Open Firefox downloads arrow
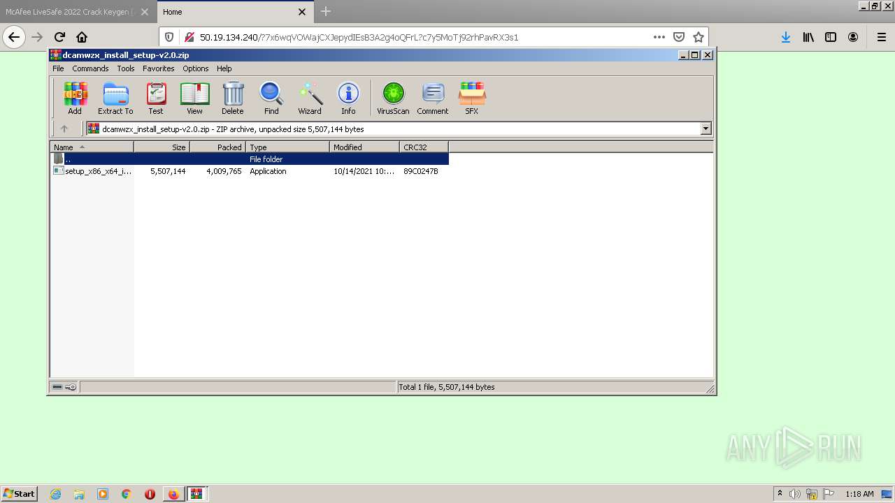Image resolution: width=895 pixels, height=503 pixels. click(x=786, y=37)
